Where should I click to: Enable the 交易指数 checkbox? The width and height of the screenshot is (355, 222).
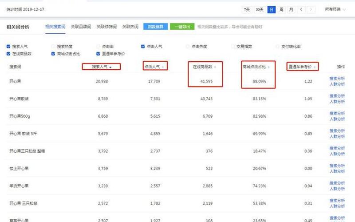coord(233,47)
